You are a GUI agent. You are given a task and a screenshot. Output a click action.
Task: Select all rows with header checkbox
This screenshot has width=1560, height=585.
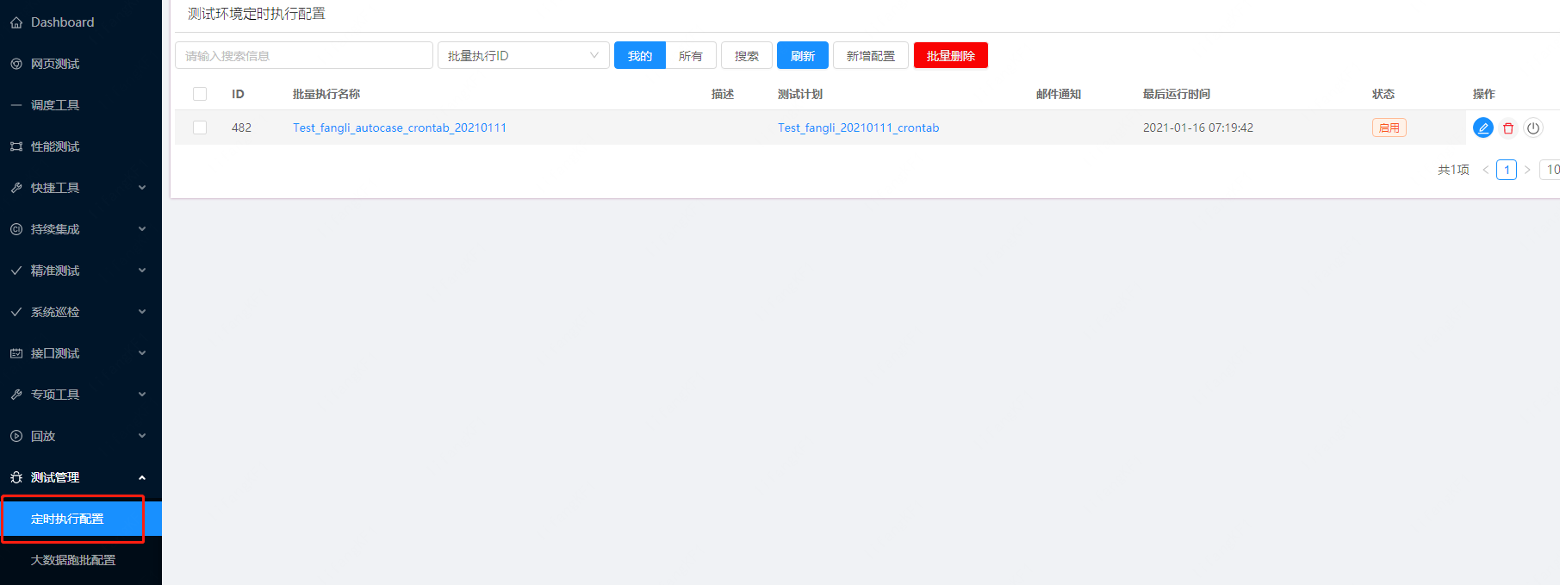[200, 94]
